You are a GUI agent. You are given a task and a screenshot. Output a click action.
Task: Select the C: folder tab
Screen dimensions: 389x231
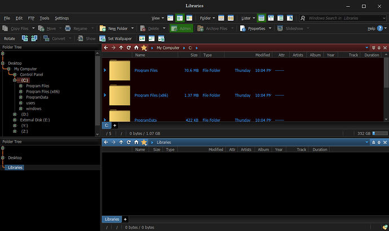(107, 125)
